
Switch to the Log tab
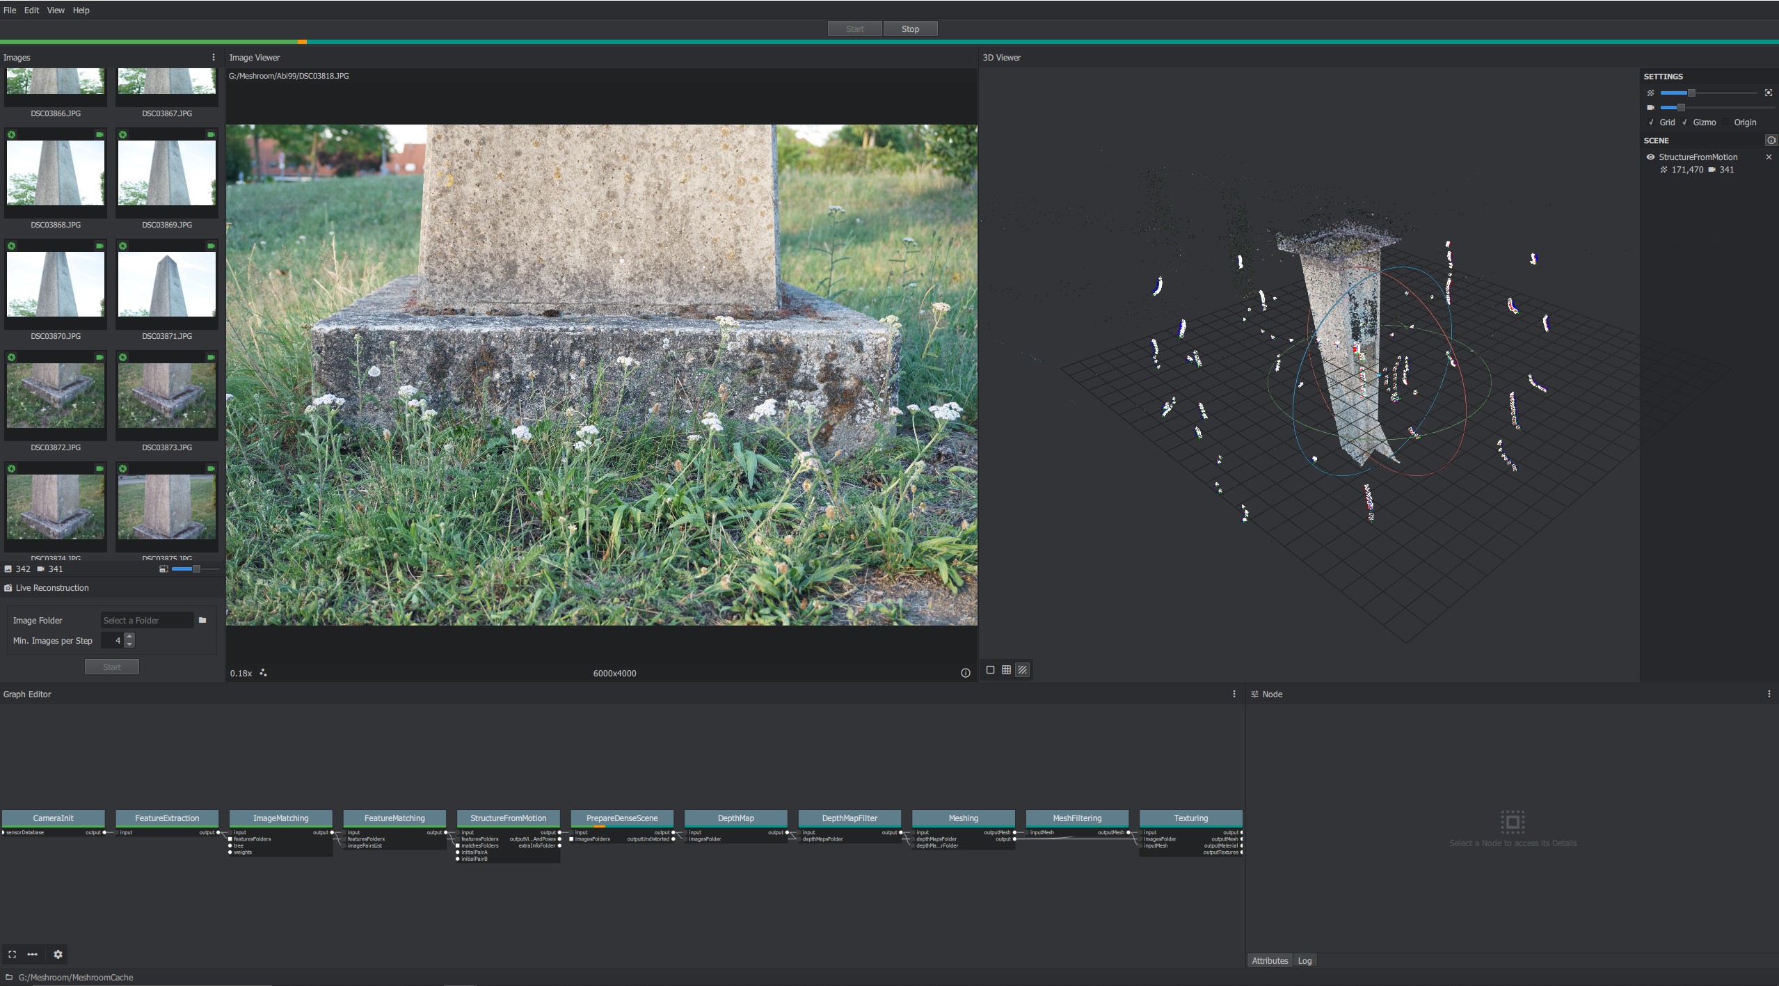pos(1305,960)
